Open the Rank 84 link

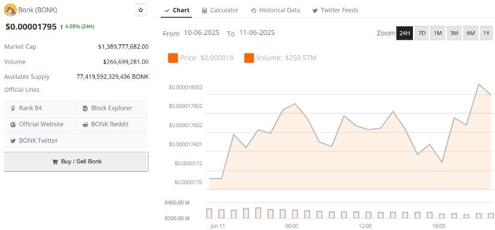[39, 108]
